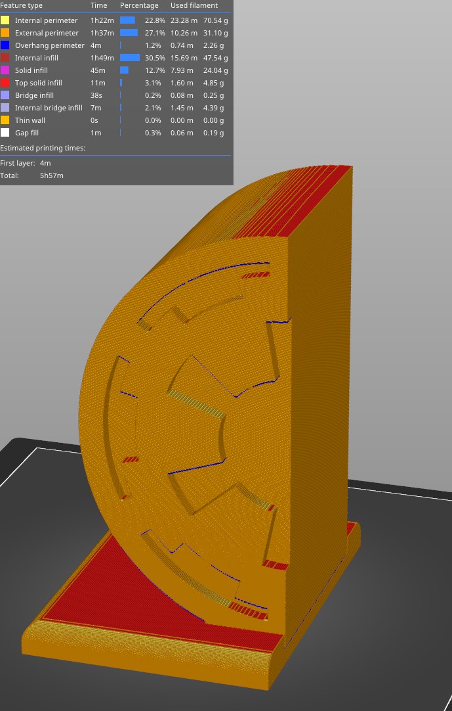The width and height of the screenshot is (452, 711).
Task: Toggle visibility of Top solid infill label
Action: (x=39, y=83)
